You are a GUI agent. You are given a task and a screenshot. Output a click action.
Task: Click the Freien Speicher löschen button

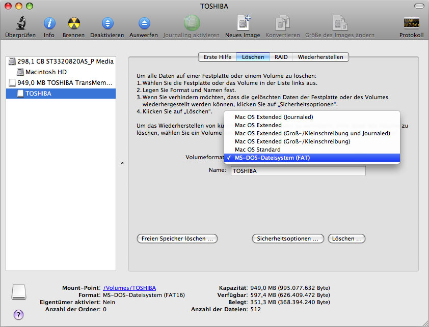[x=177, y=239]
